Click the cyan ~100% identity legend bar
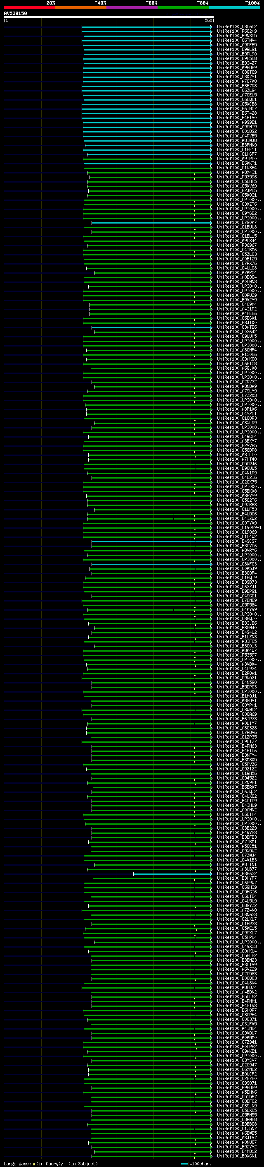The height and width of the screenshot is (1167, 264). point(234,7)
